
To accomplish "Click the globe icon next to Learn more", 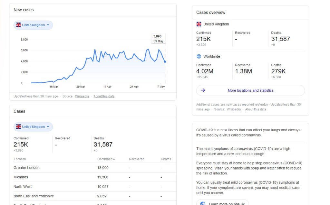I will pos(203,203).
